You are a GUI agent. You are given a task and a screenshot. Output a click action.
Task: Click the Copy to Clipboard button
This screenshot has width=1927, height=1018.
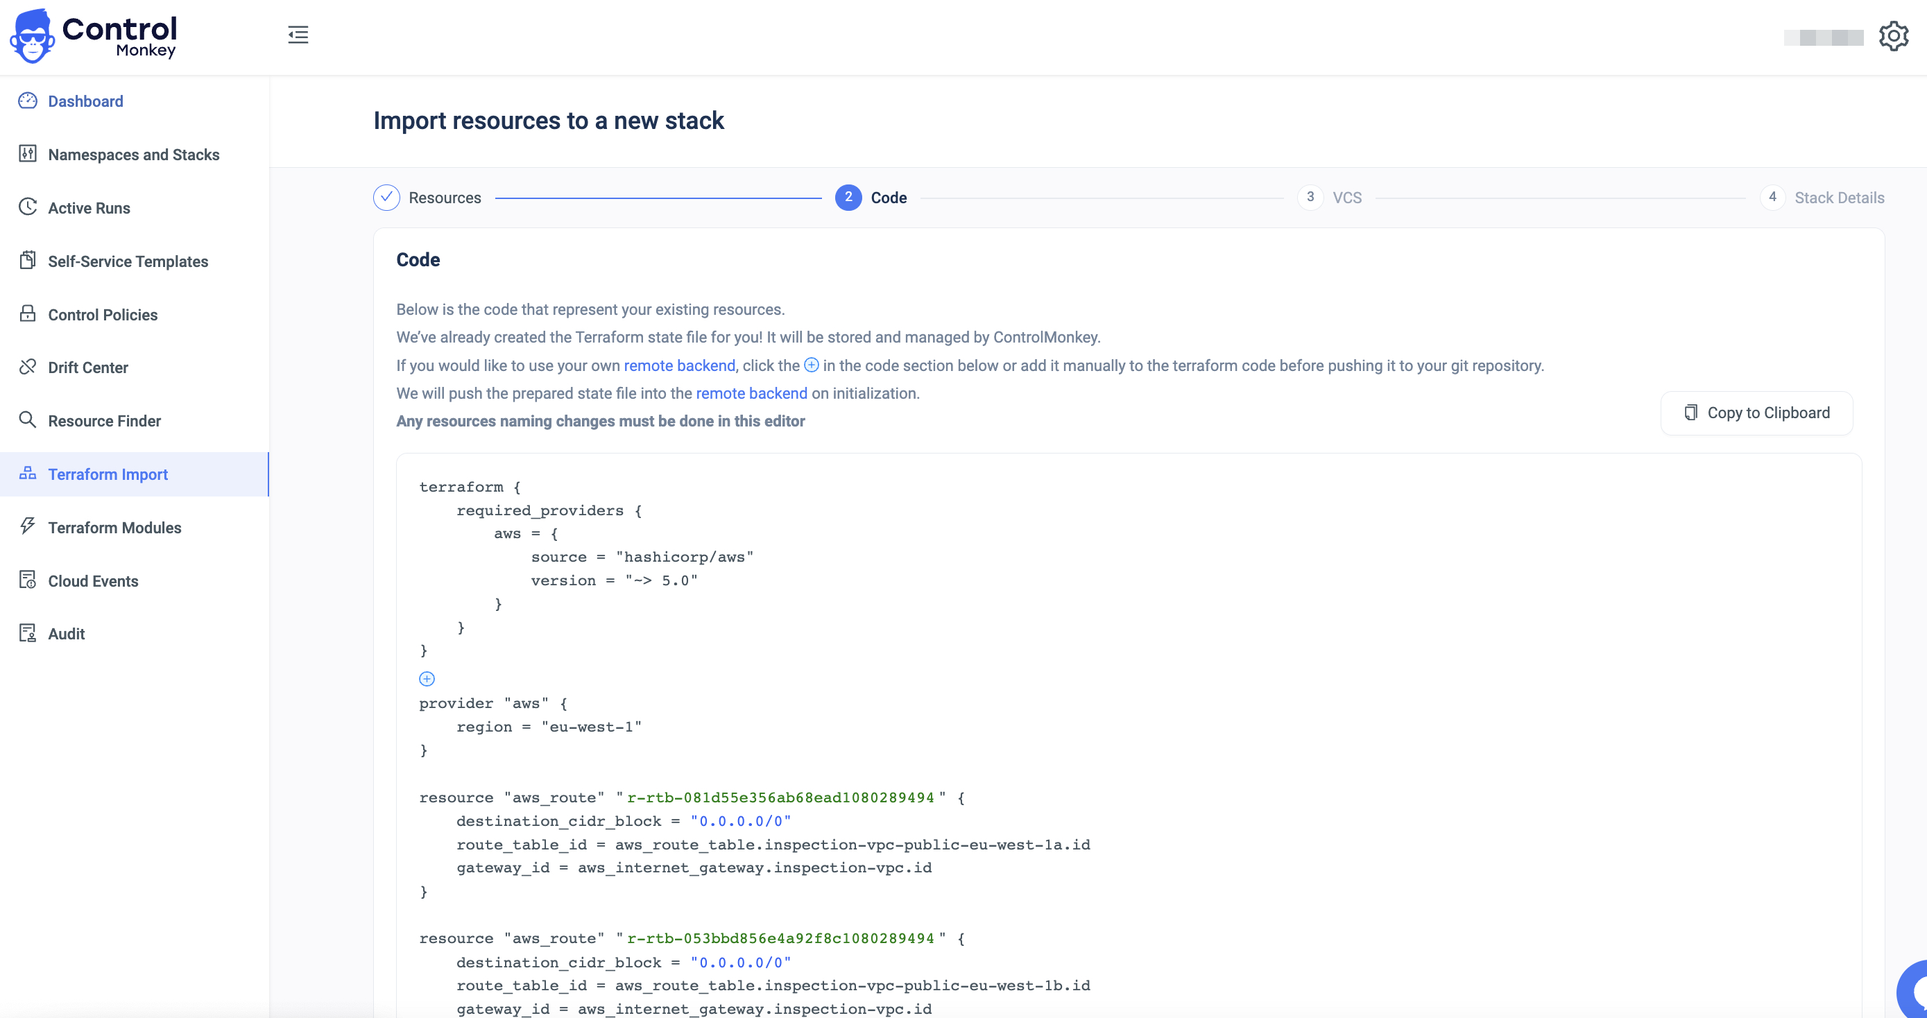tap(1756, 413)
